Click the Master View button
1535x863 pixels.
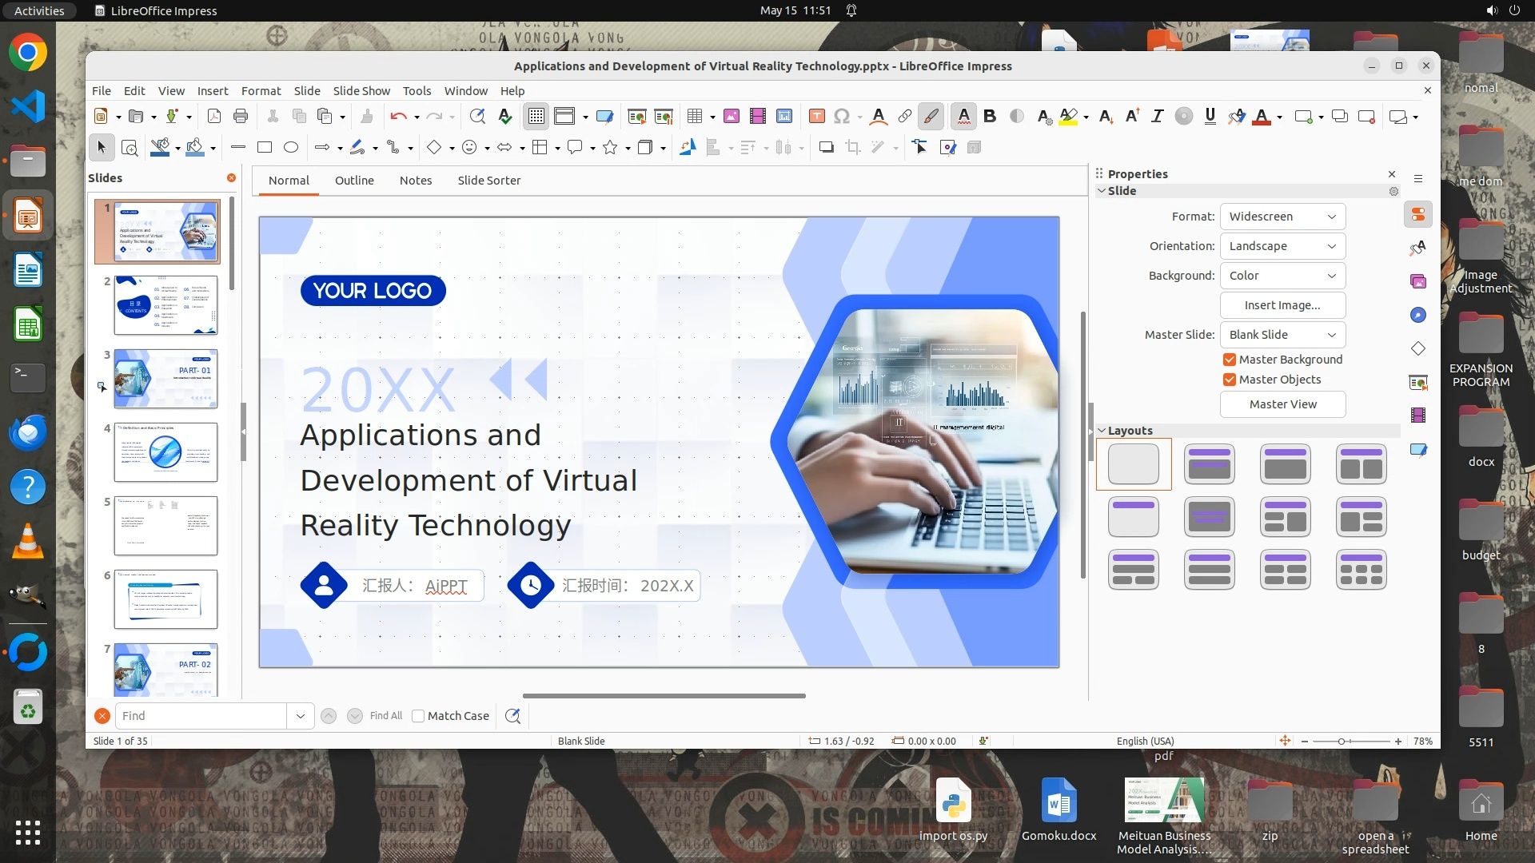tap(1282, 404)
